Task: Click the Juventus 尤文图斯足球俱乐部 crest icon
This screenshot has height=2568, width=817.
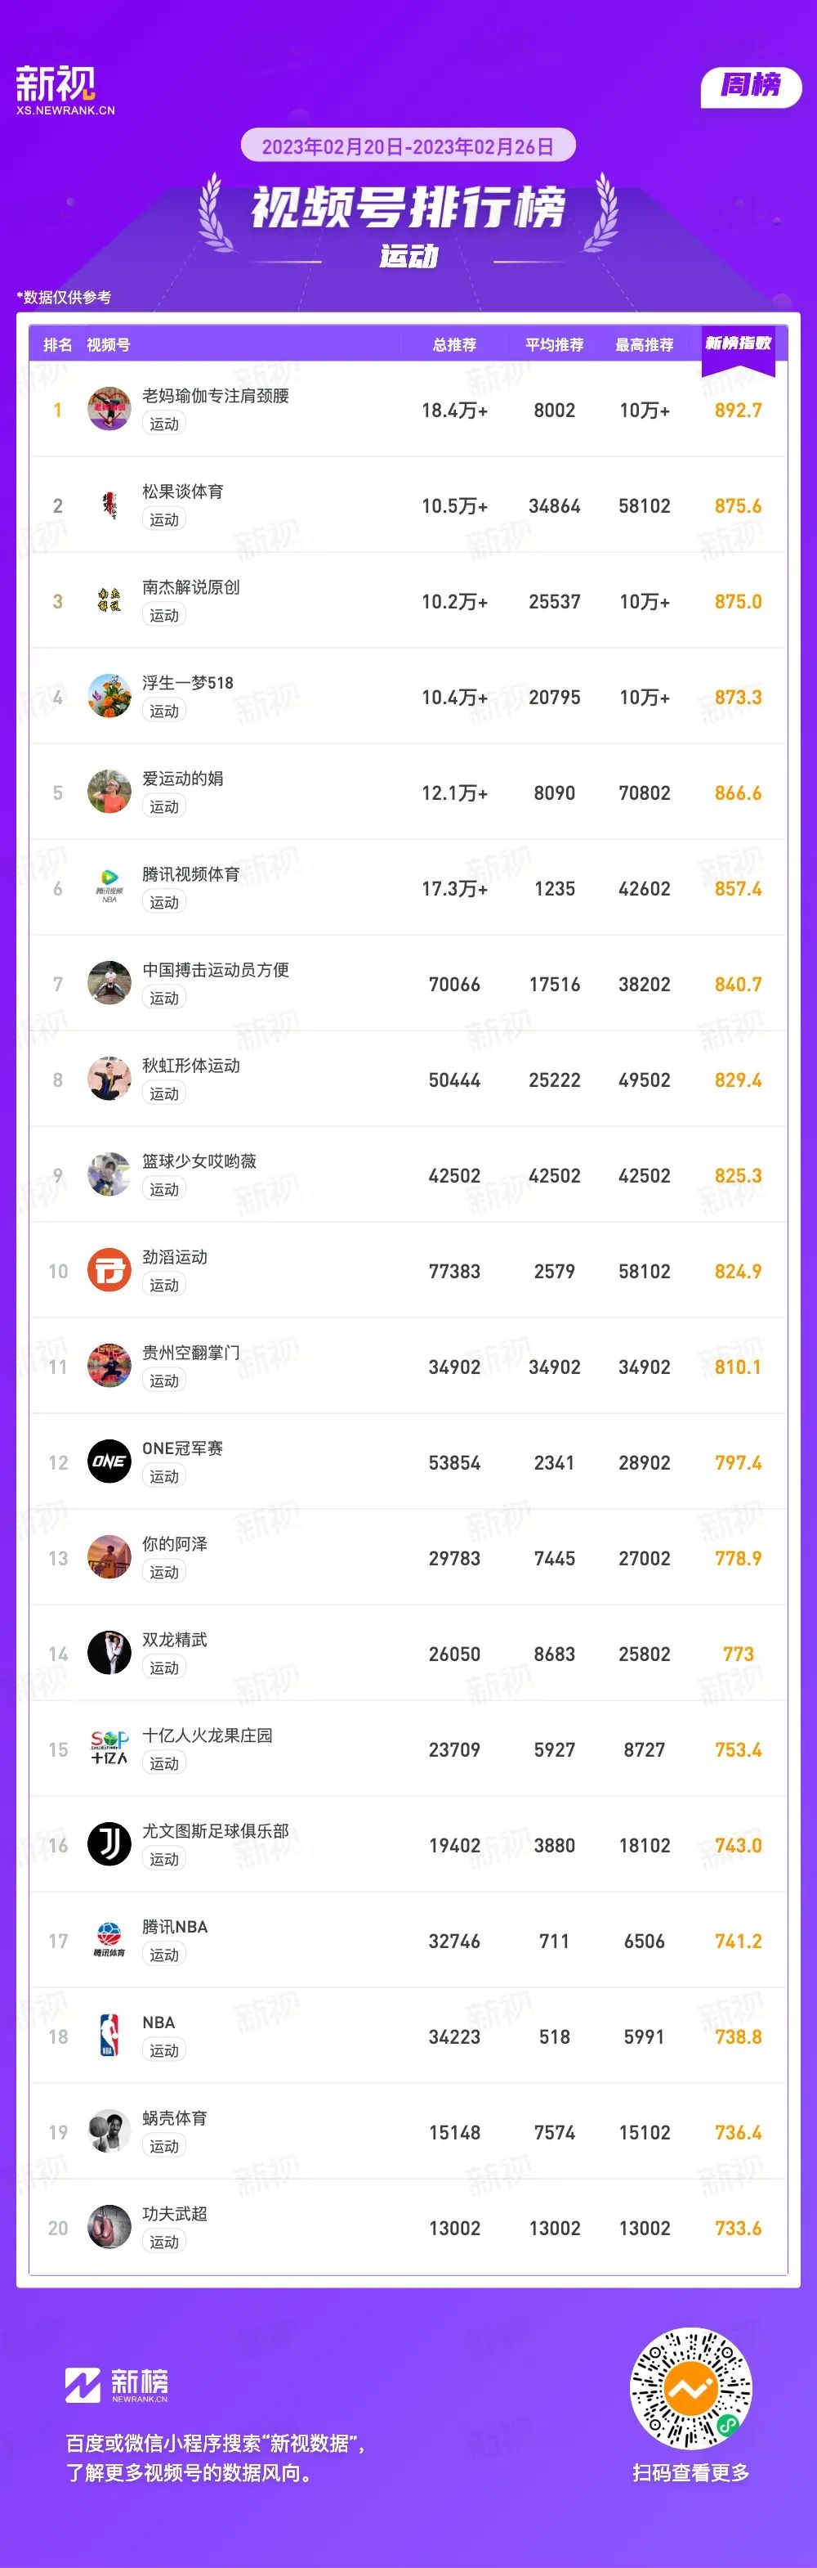Action: pos(109,1845)
